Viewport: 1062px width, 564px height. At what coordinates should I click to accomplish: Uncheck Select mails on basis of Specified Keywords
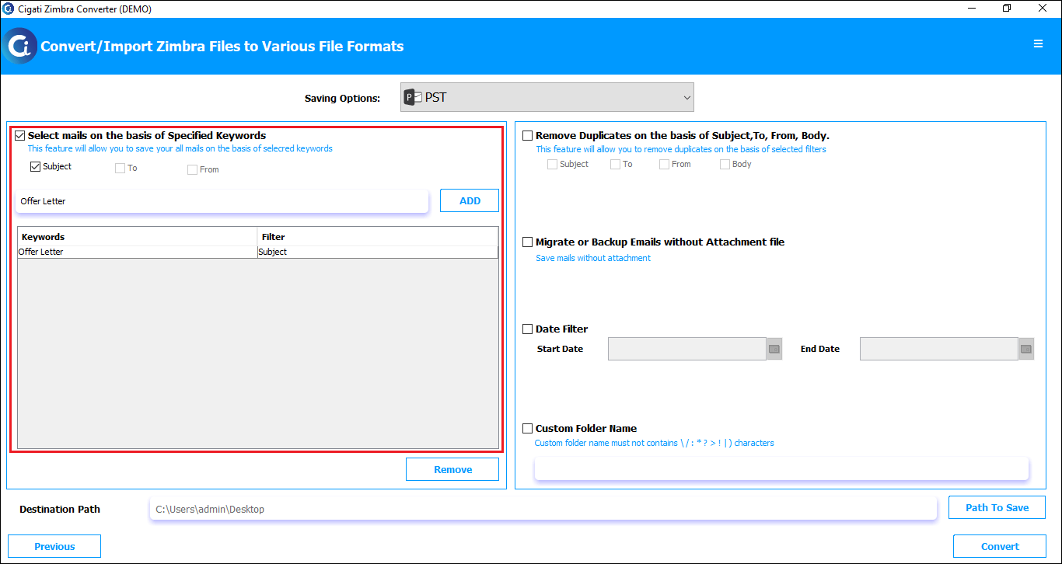19,135
